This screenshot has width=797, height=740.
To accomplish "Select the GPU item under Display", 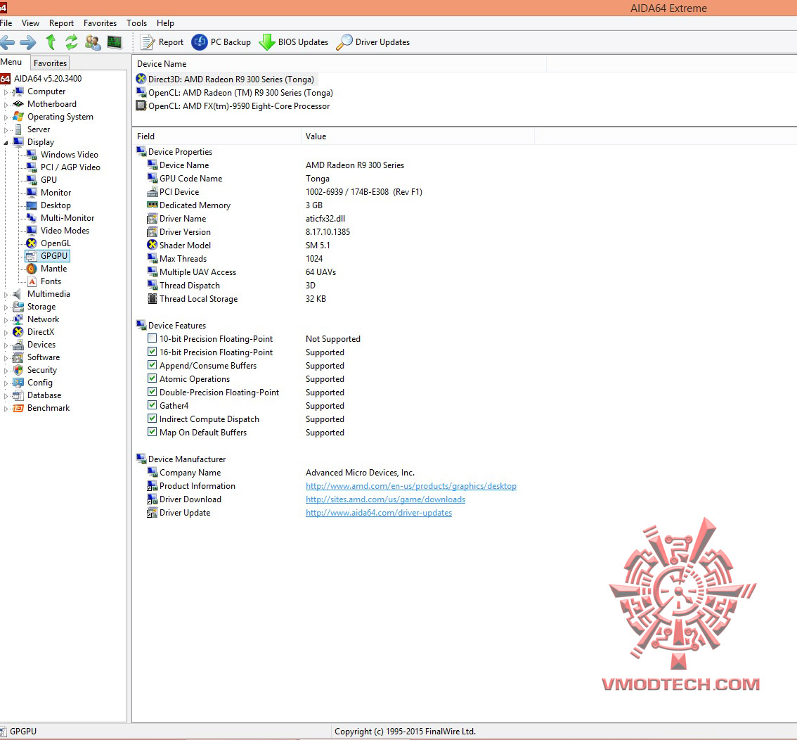I will (48, 180).
